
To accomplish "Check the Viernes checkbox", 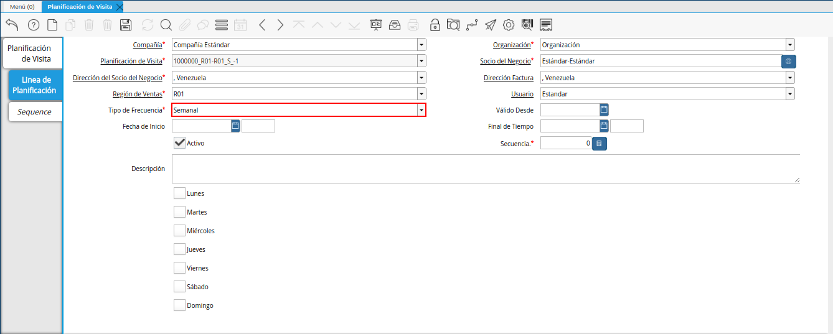I will (179, 268).
